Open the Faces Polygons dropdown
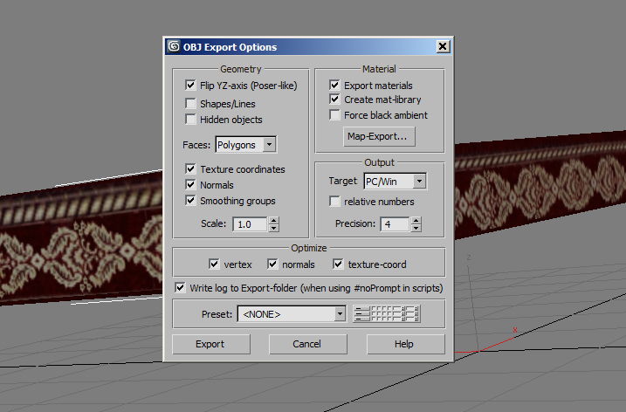626x412 pixels. click(246, 145)
